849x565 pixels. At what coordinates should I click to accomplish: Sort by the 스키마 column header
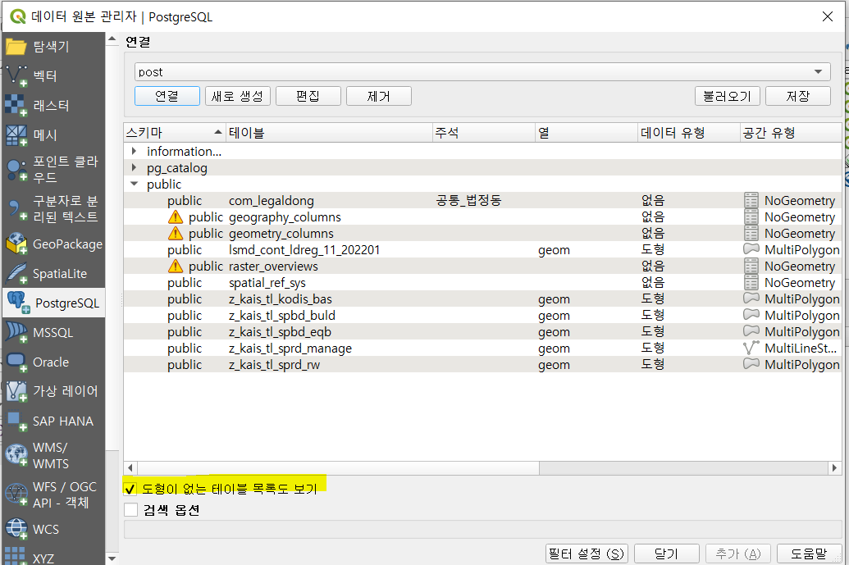[x=175, y=133]
